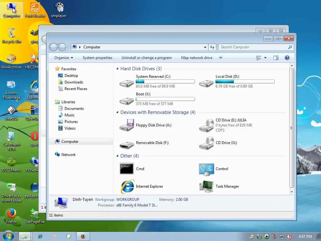Open Cai nhanh NT6 desktop shortcut
Image resolution: width=321 pixels, height=241 pixels.
[12, 141]
